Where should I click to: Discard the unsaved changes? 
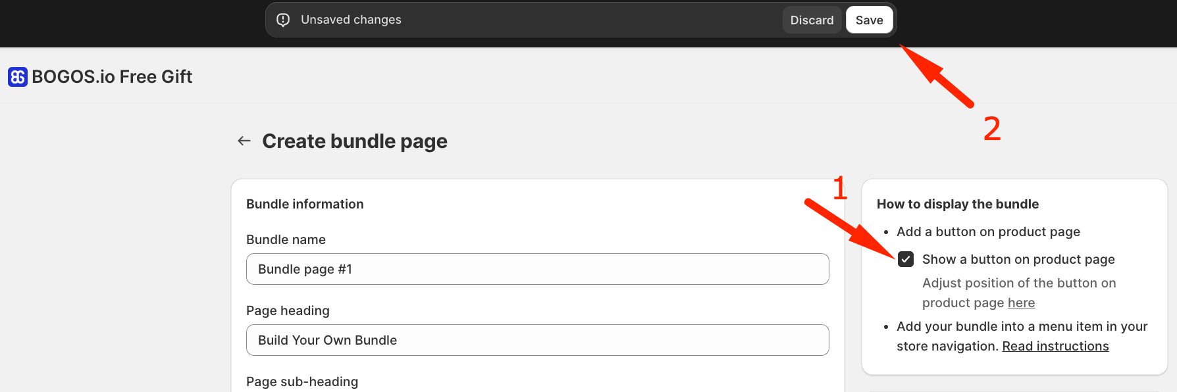click(812, 20)
